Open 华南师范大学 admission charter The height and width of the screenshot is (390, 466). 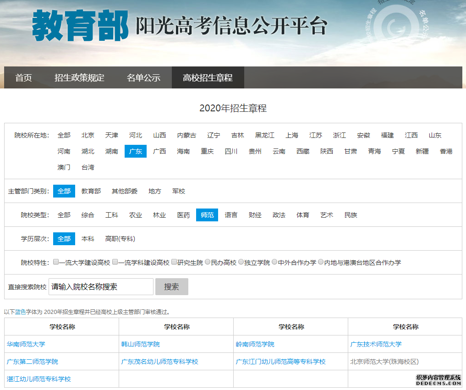click(x=26, y=344)
